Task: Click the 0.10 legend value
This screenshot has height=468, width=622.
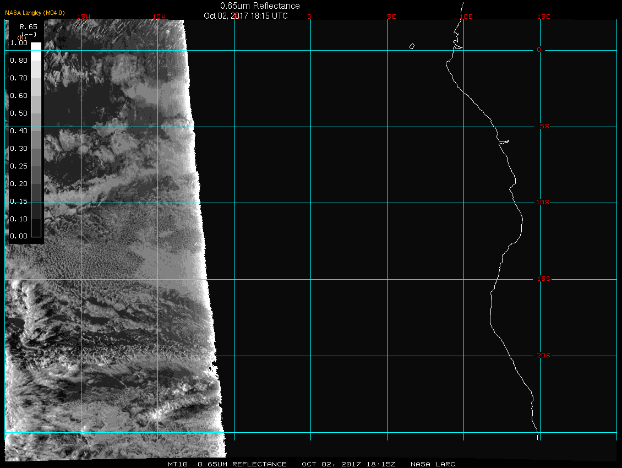Action: tap(19, 219)
